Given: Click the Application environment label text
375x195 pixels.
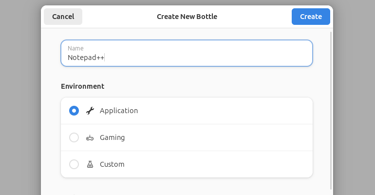Looking at the screenshot, I should pyautogui.click(x=119, y=111).
